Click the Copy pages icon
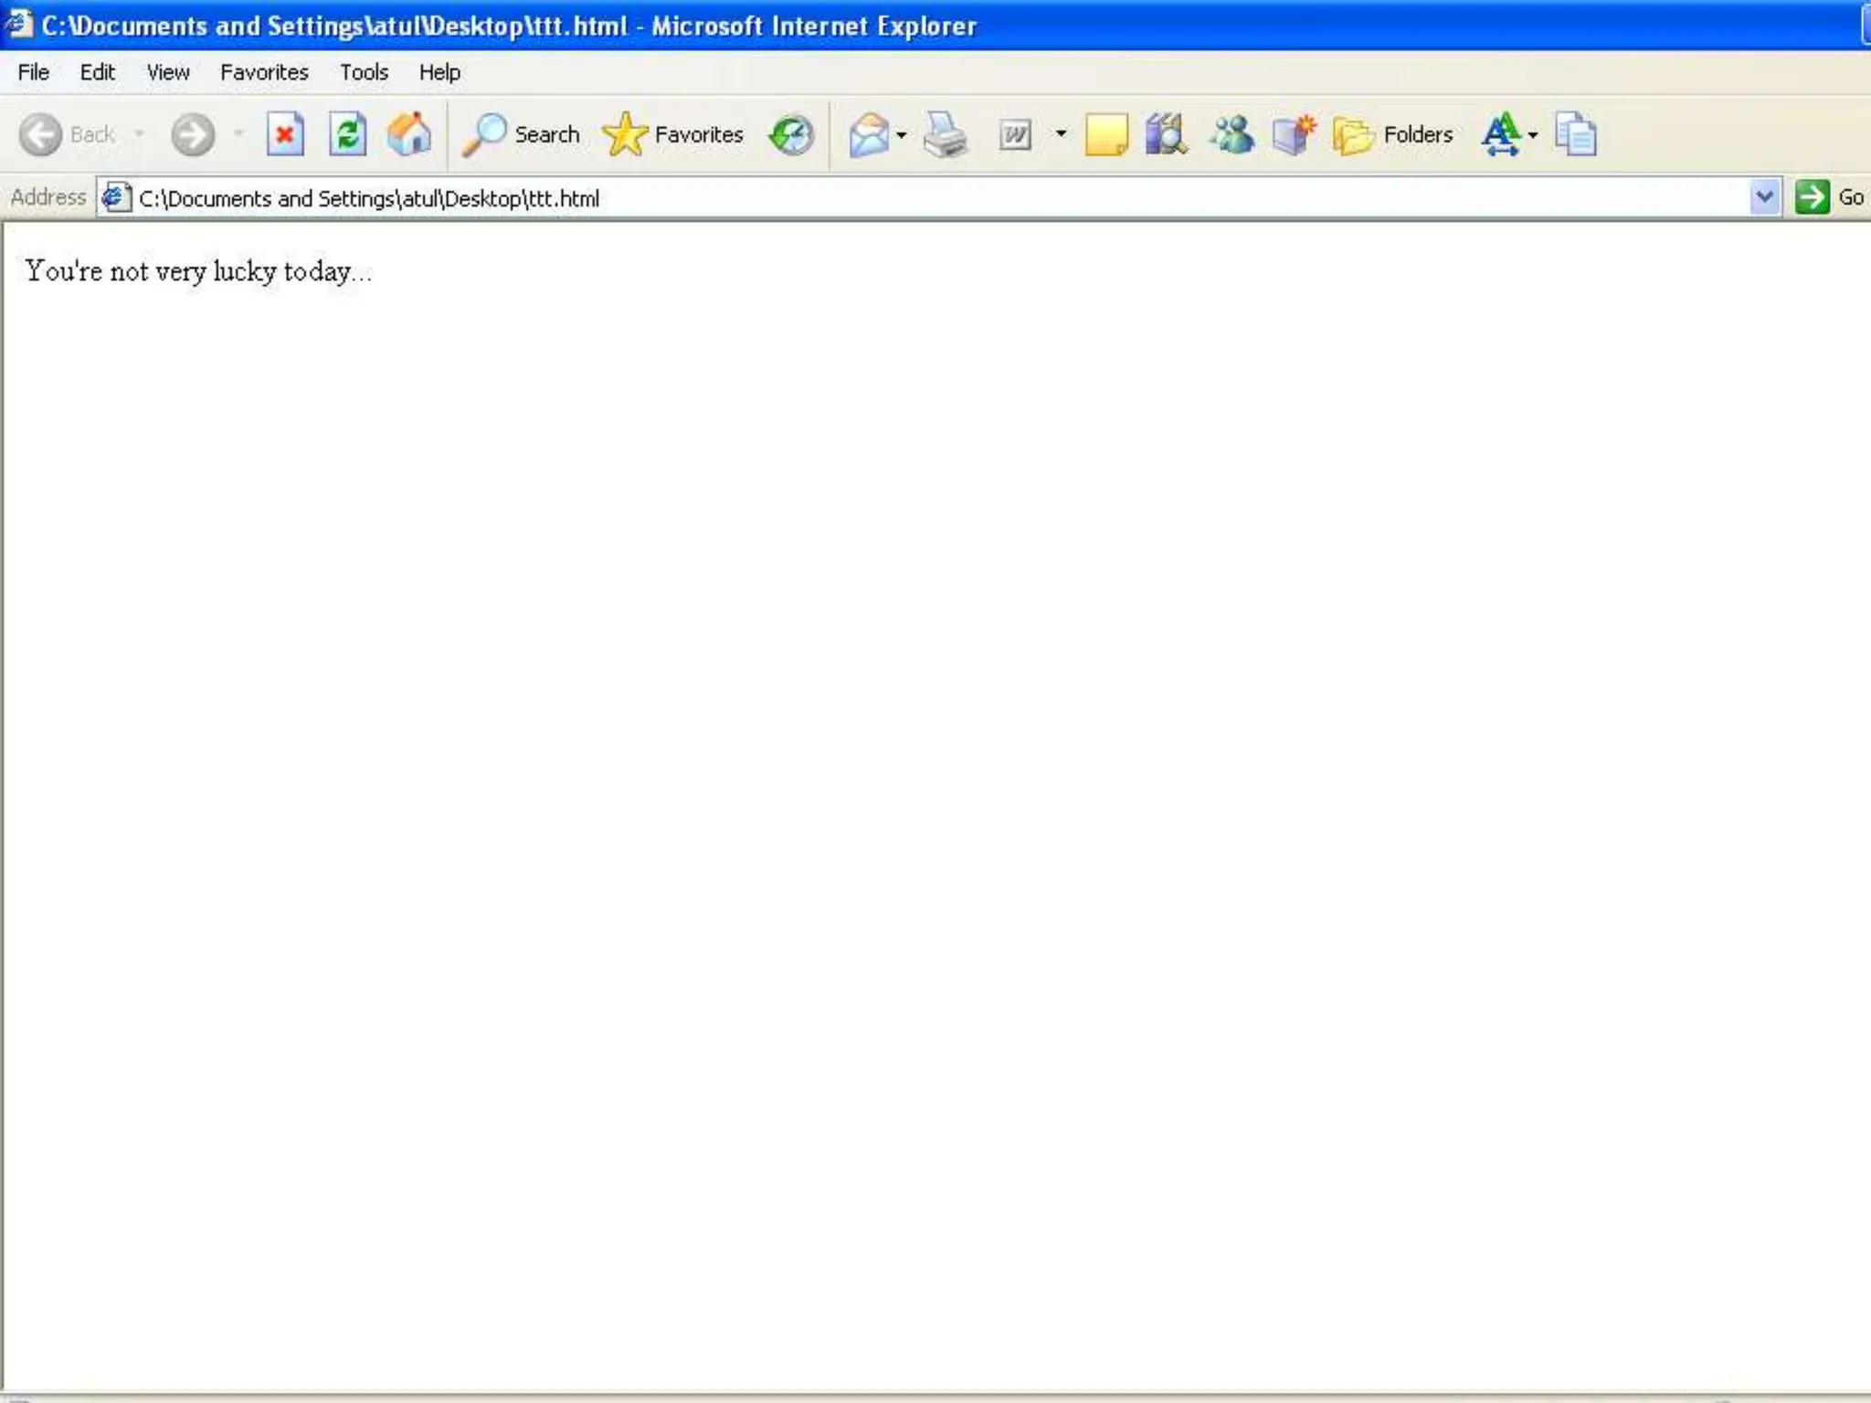The height and width of the screenshot is (1403, 1871). pyautogui.click(x=1575, y=135)
